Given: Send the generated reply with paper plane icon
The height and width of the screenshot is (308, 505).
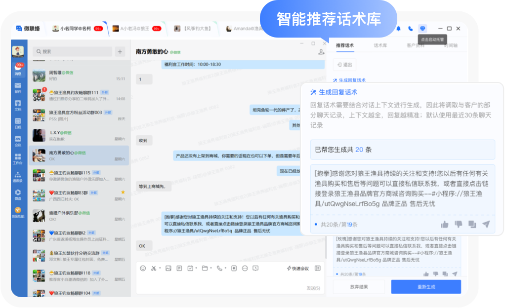Looking at the screenshot, I should (486, 225).
